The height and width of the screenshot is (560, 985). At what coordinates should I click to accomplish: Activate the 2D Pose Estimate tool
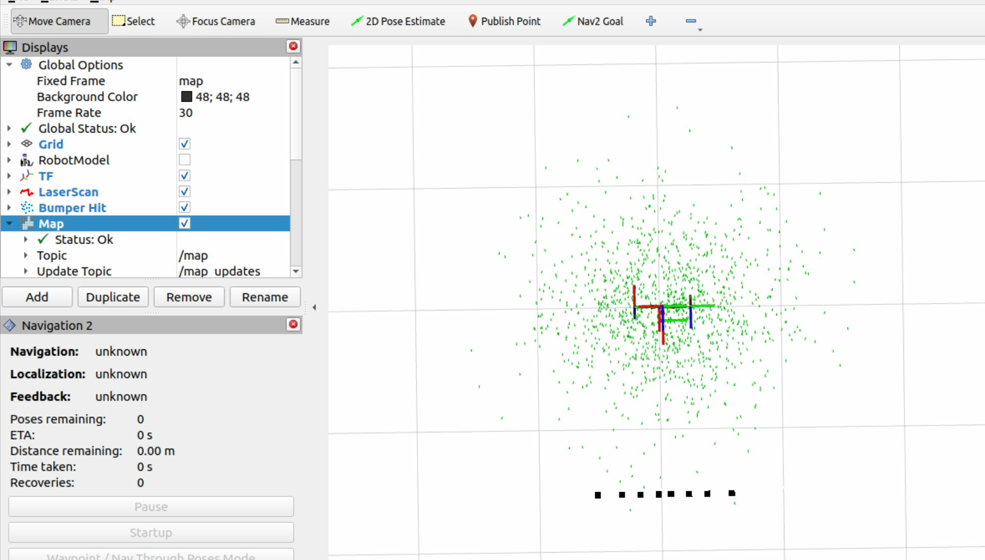(398, 21)
